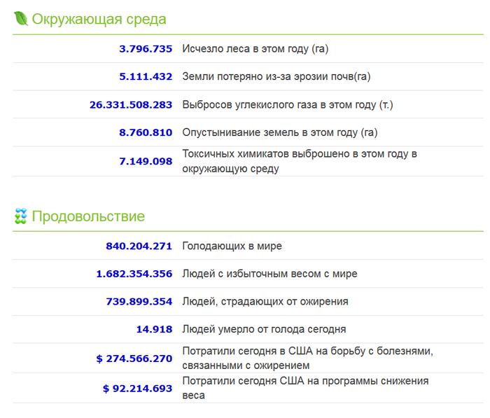Image resolution: width=490 pixels, height=418 pixels.
Task: Select the $ 274.566.270 obesity spending counter
Action: tap(134, 358)
